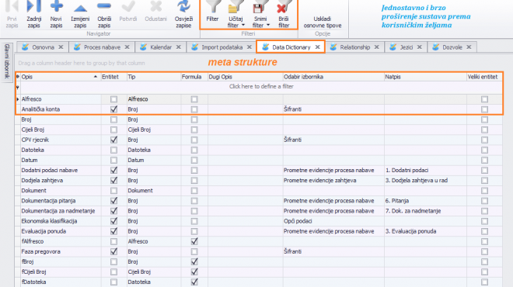Screen dimensions: 513x287
Task: Close the Kalendar tab
Action: tap(178, 47)
